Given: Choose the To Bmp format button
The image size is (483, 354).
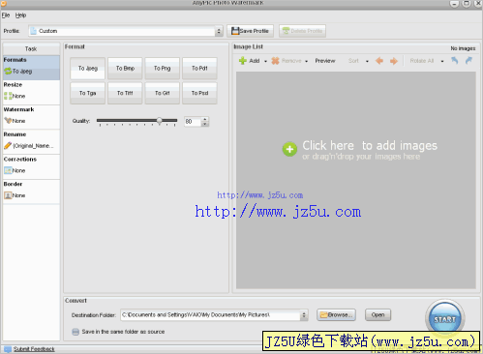Looking at the screenshot, I should [125, 68].
